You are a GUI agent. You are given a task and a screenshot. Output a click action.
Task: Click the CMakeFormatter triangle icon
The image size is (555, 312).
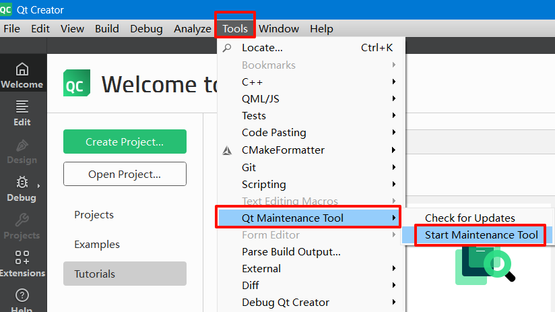tap(227, 150)
